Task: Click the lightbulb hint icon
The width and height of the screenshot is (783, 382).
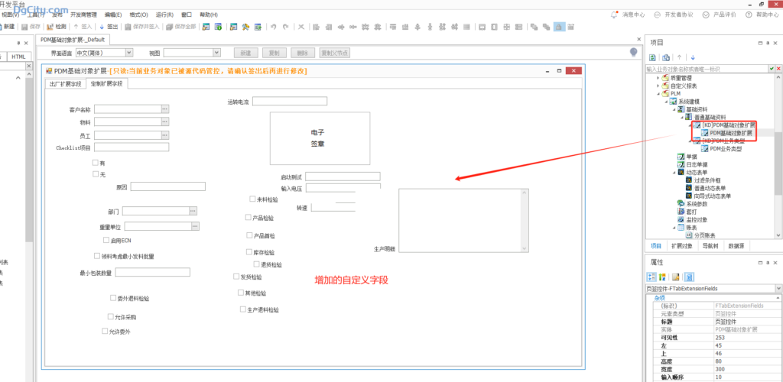Action: click(633, 52)
